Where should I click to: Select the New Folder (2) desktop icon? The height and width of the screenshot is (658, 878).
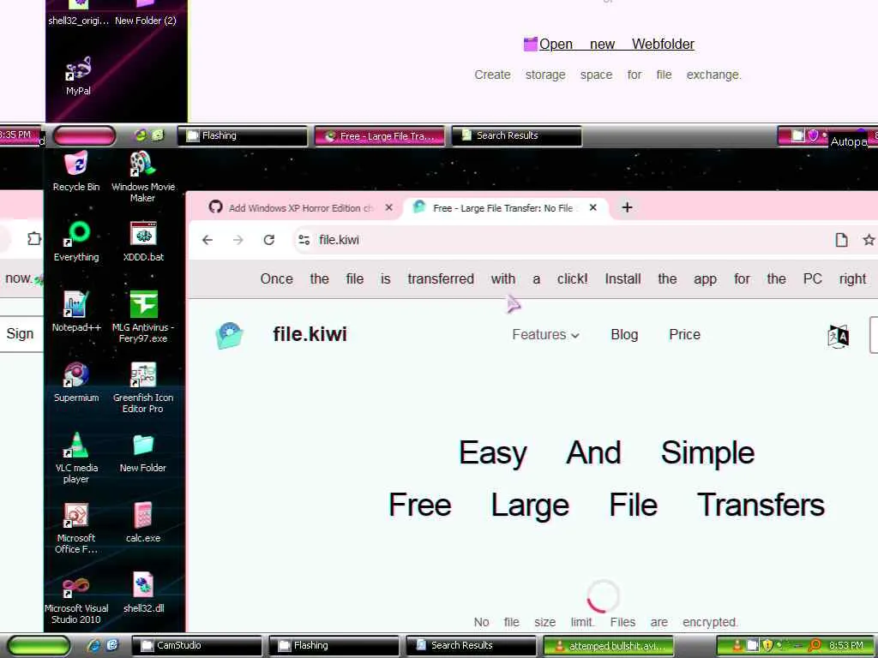tap(145, 14)
